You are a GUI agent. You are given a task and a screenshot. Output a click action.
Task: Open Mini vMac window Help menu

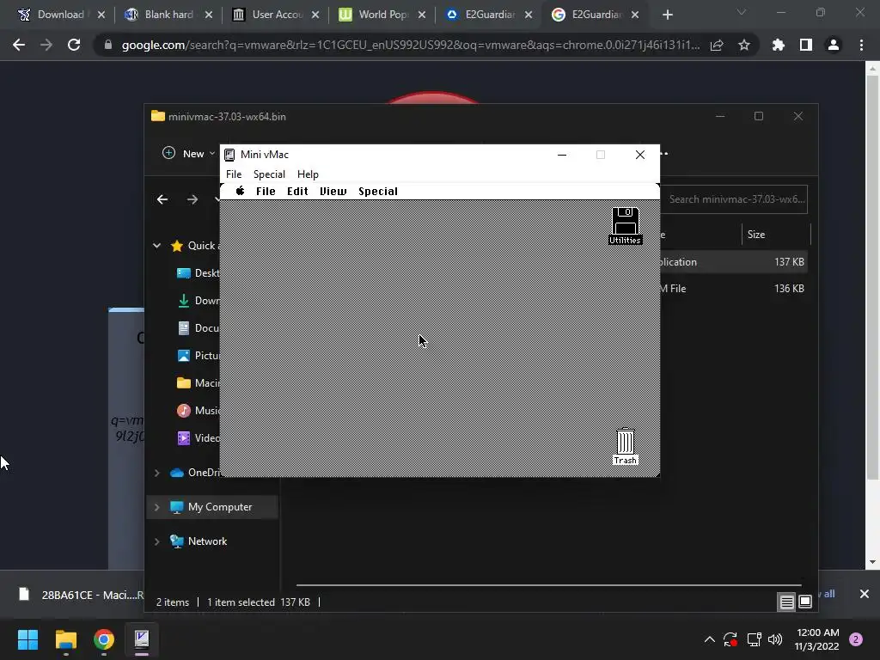tap(308, 174)
